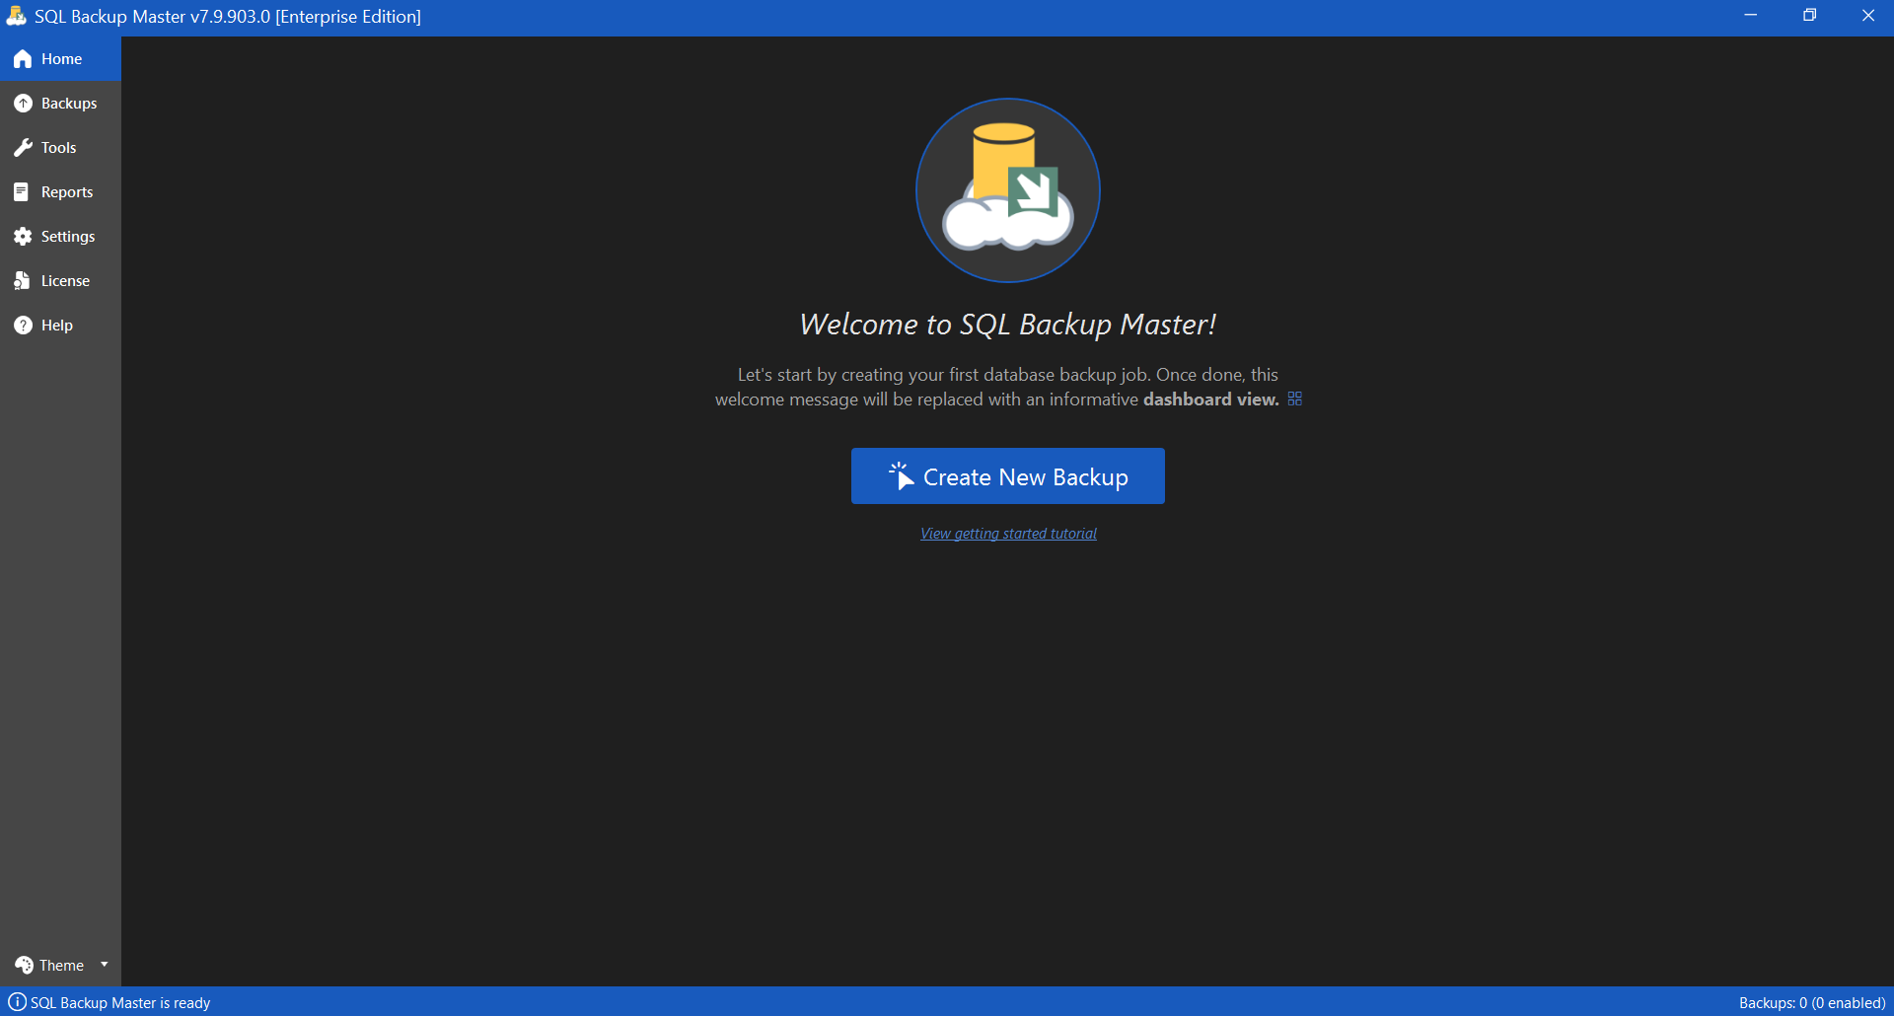Click 'SQL Backup Master is ready' status text
Viewport: 1894px width, 1016px height.
click(x=120, y=1002)
